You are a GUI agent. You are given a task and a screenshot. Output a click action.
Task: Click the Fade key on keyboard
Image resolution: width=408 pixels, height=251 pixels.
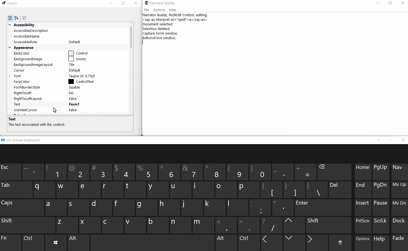400,243
